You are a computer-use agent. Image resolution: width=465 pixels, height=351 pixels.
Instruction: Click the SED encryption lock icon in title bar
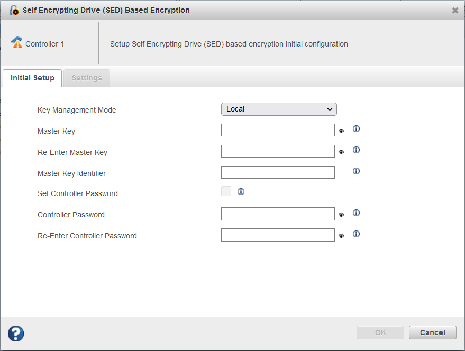click(x=14, y=10)
